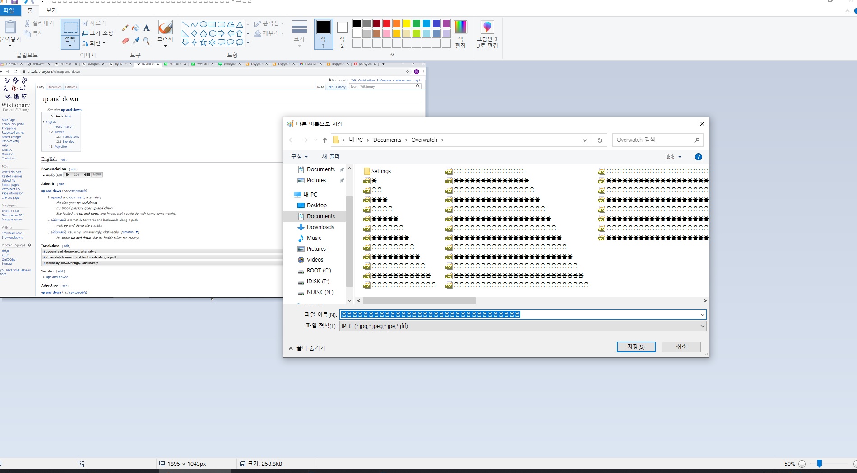Select the Color picker eyedropper tool

click(136, 41)
